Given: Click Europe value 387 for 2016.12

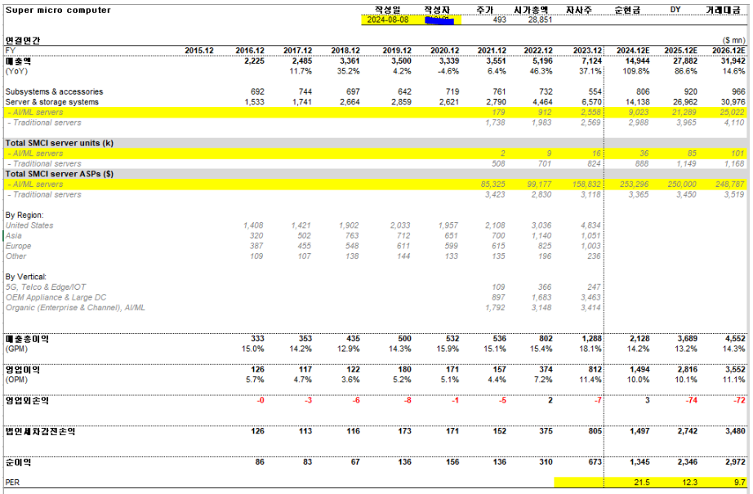Looking at the screenshot, I should [x=256, y=246].
